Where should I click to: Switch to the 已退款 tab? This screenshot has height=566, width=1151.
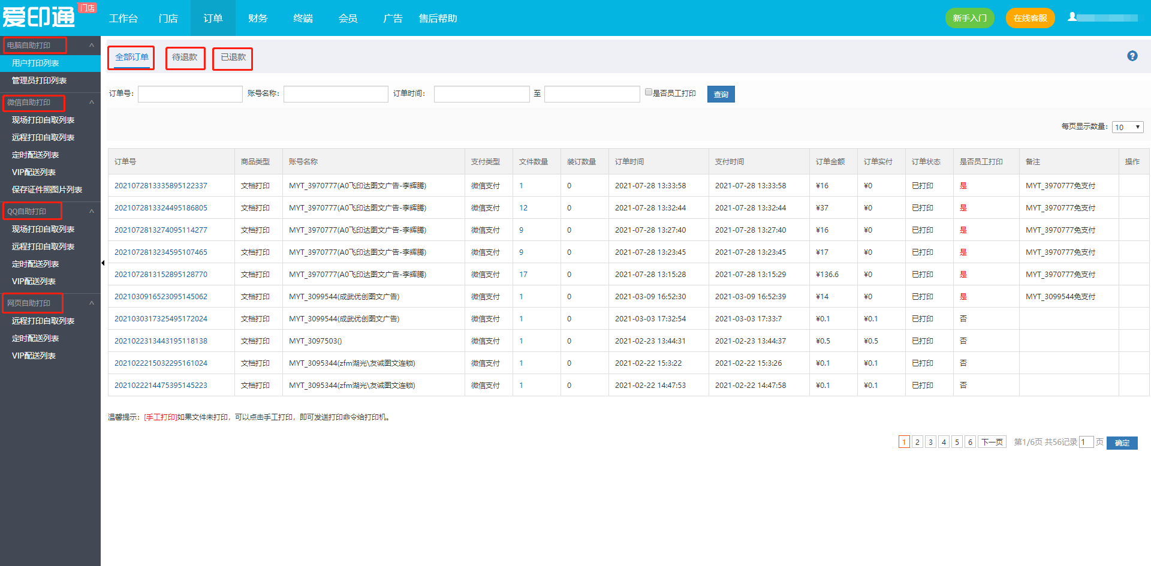233,58
